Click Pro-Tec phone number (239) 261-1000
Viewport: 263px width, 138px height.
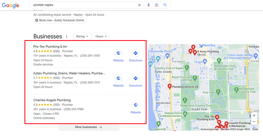(90, 56)
